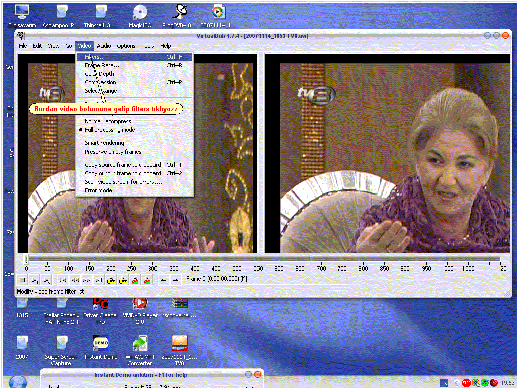Image resolution: width=517 pixels, height=388 pixels.
Task: Click the Stop playback toolbar button
Action: tap(22, 280)
